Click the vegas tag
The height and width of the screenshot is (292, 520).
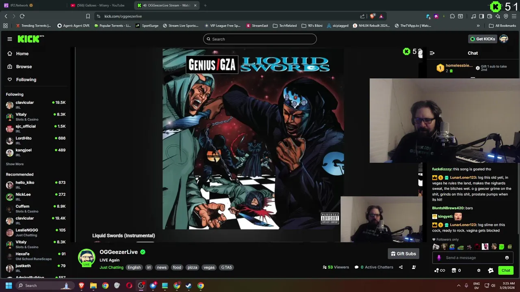(209, 268)
